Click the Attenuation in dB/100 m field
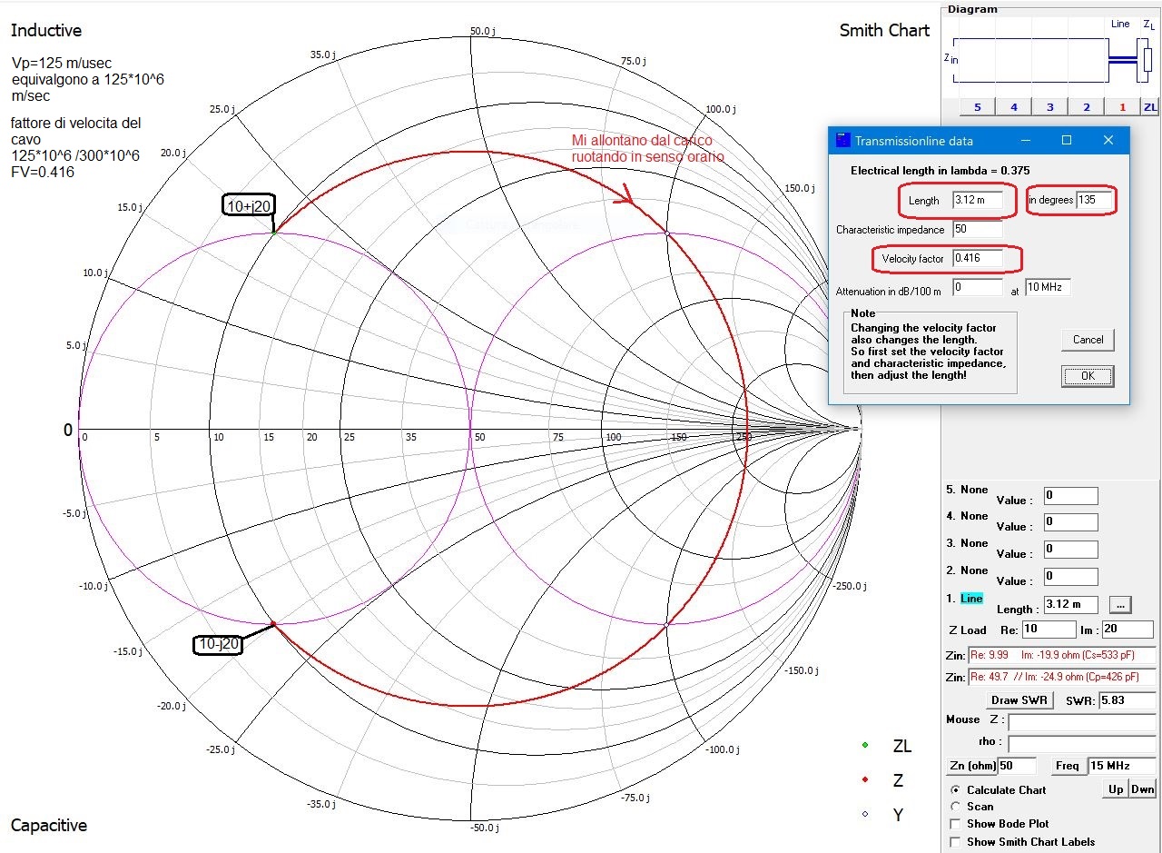 (978, 287)
